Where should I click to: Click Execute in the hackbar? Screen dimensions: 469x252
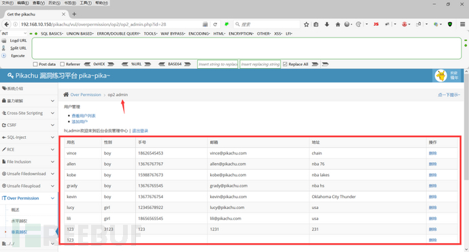[18, 56]
